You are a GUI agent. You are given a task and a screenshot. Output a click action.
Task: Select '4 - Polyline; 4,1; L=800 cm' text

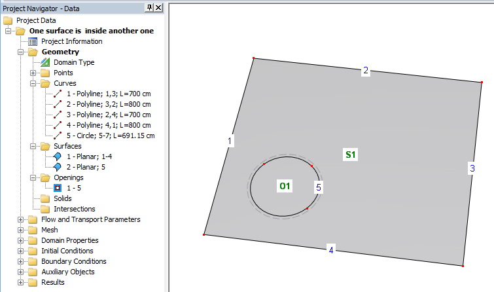(109, 125)
